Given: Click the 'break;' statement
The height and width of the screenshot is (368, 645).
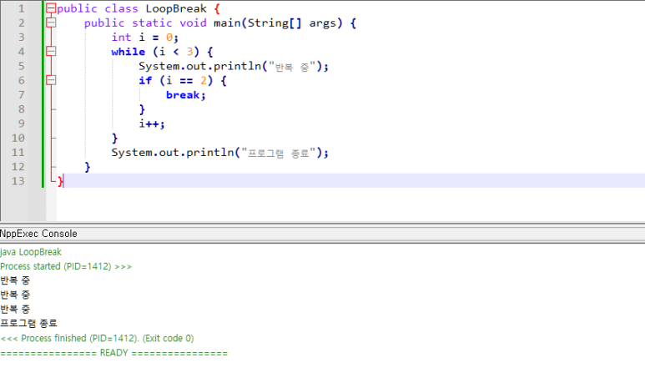Looking at the screenshot, I should click(185, 95).
